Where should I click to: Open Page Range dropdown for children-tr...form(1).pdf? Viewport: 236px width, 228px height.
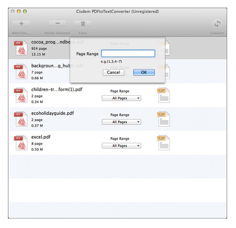pos(121,98)
